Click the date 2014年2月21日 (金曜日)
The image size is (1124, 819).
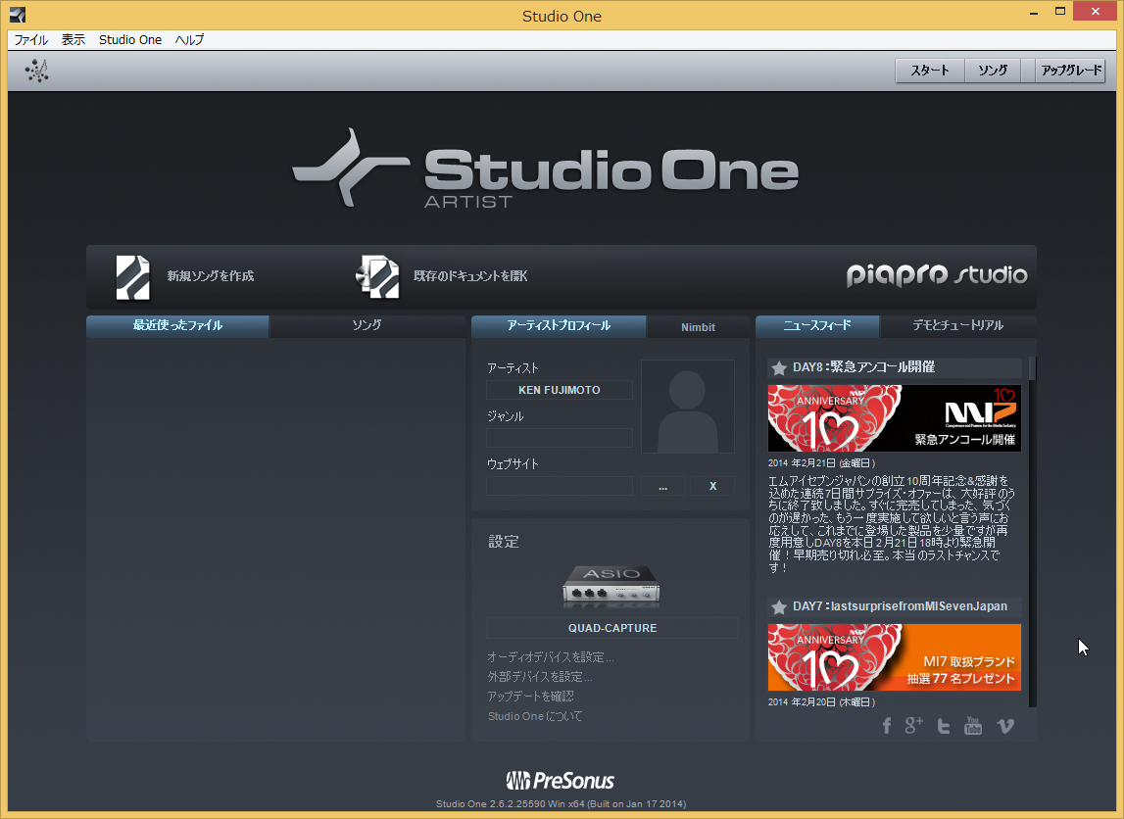pyautogui.click(x=821, y=462)
